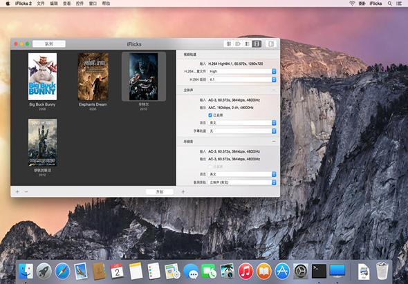
Task: Add a track with the inspector plus icon
Action: click(183, 192)
